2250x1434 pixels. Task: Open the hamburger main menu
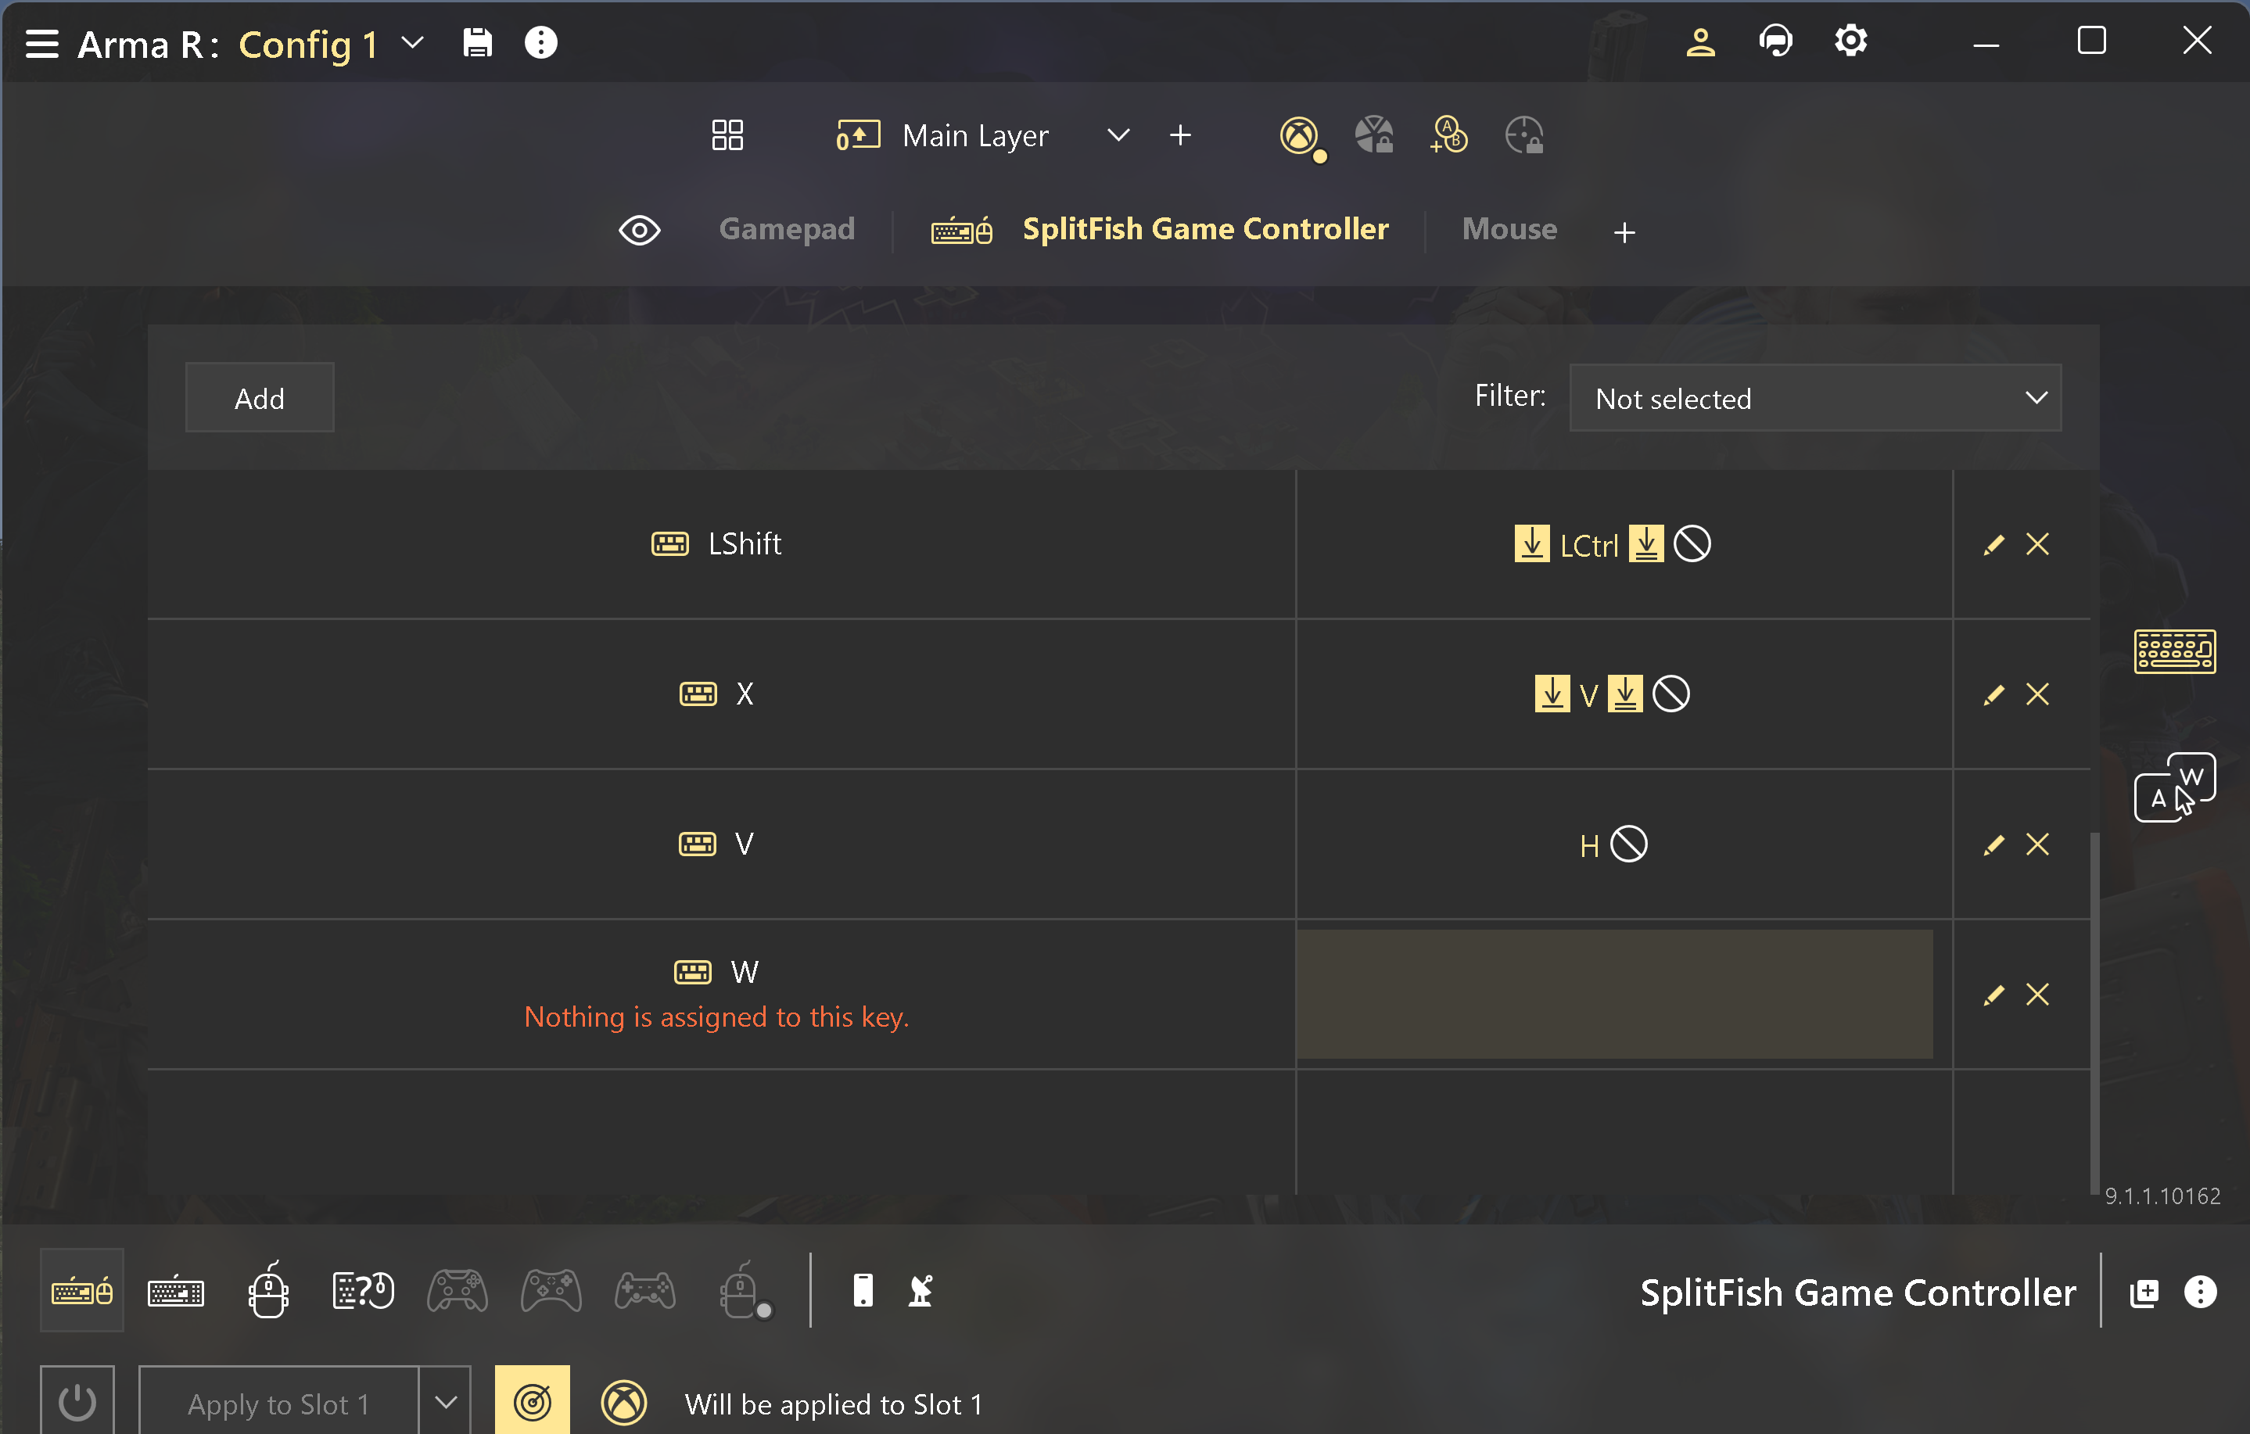pos(42,43)
